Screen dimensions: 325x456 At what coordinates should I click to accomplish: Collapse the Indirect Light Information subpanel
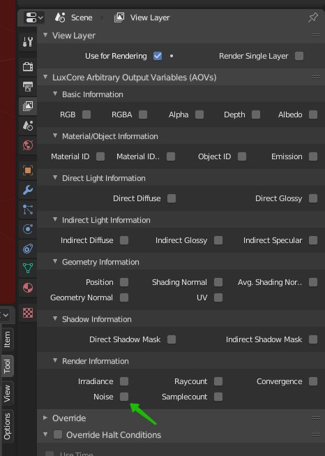(x=55, y=219)
